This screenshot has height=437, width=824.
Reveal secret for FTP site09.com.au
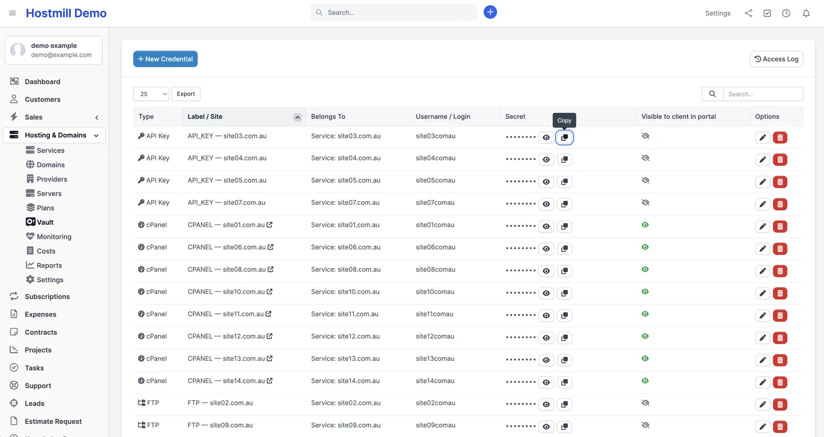click(x=546, y=427)
